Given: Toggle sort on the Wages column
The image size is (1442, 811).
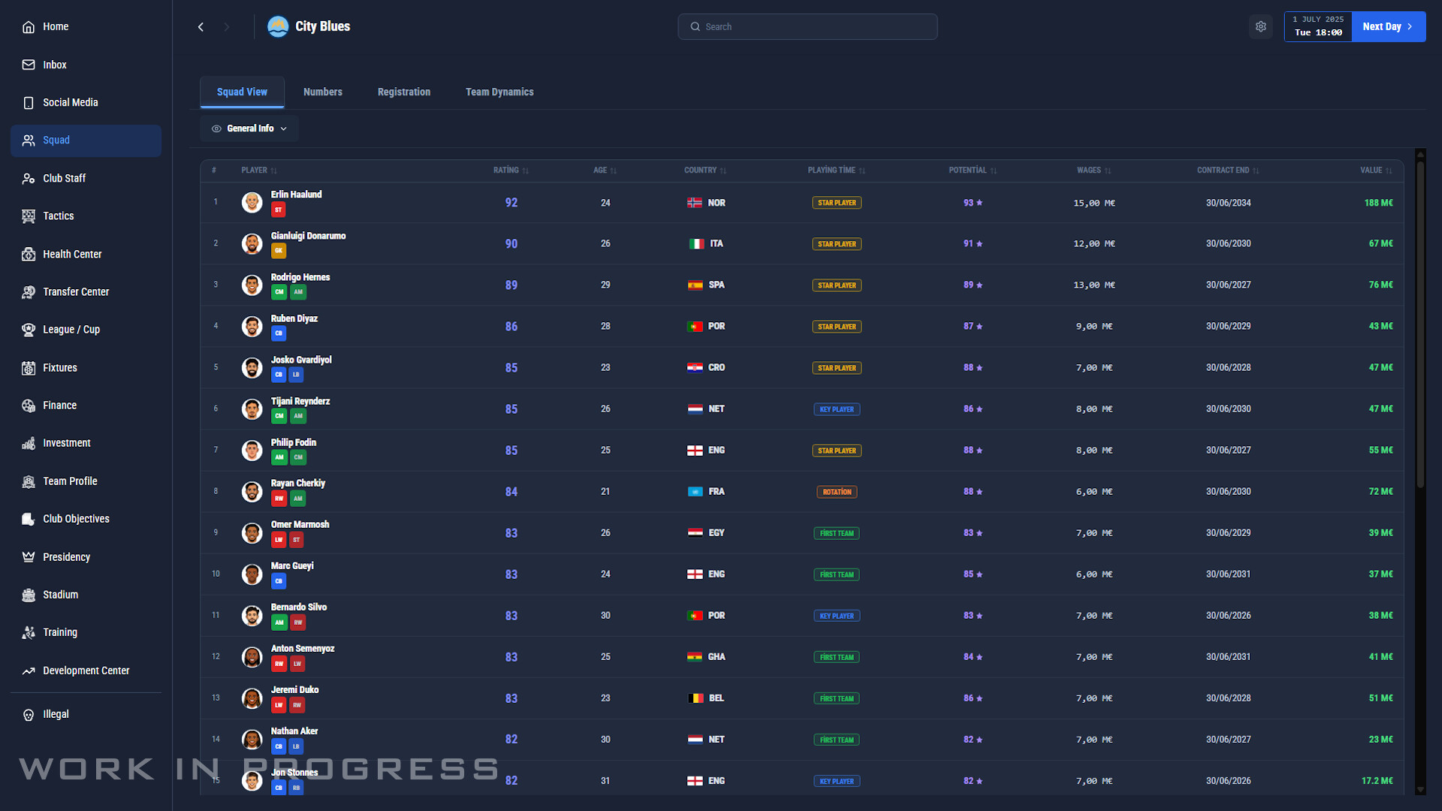Looking at the screenshot, I should (1110, 170).
